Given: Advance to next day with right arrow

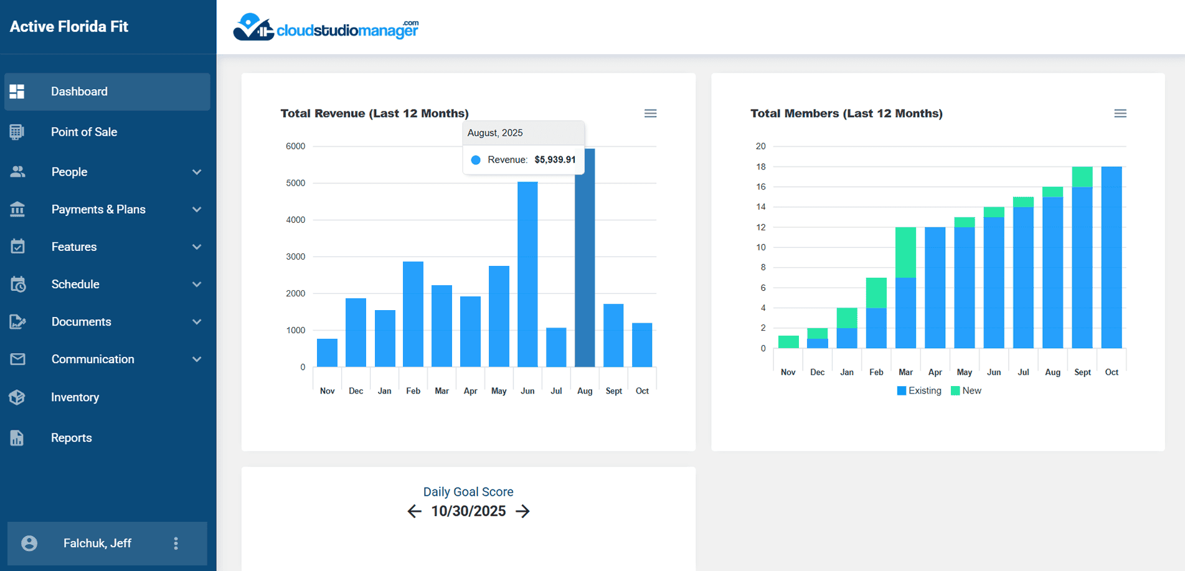Looking at the screenshot, I should pyautogui.click(x=522, y=511).
